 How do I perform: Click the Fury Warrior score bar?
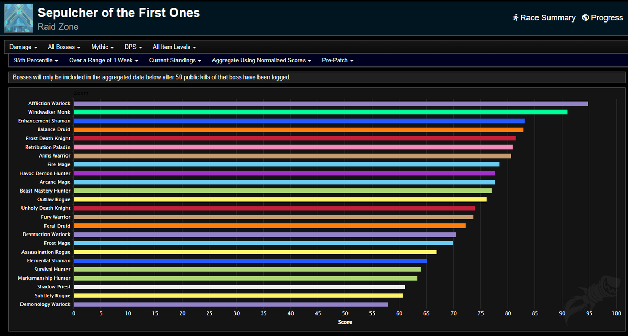[x=273, y=217]
